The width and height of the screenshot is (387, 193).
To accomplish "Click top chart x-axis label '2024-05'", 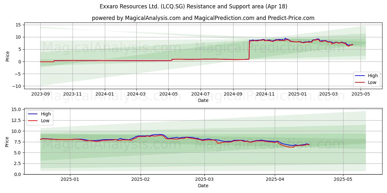I will point(168,94).
